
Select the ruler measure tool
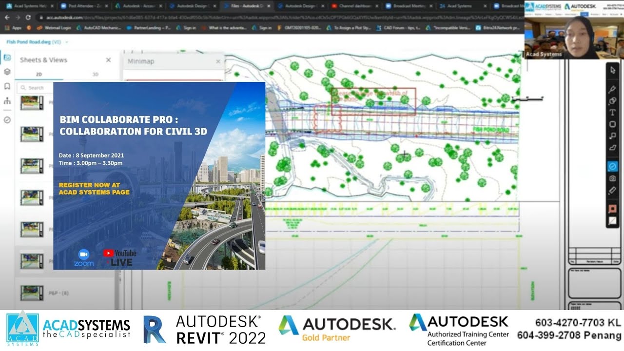[x=613, y=191]
